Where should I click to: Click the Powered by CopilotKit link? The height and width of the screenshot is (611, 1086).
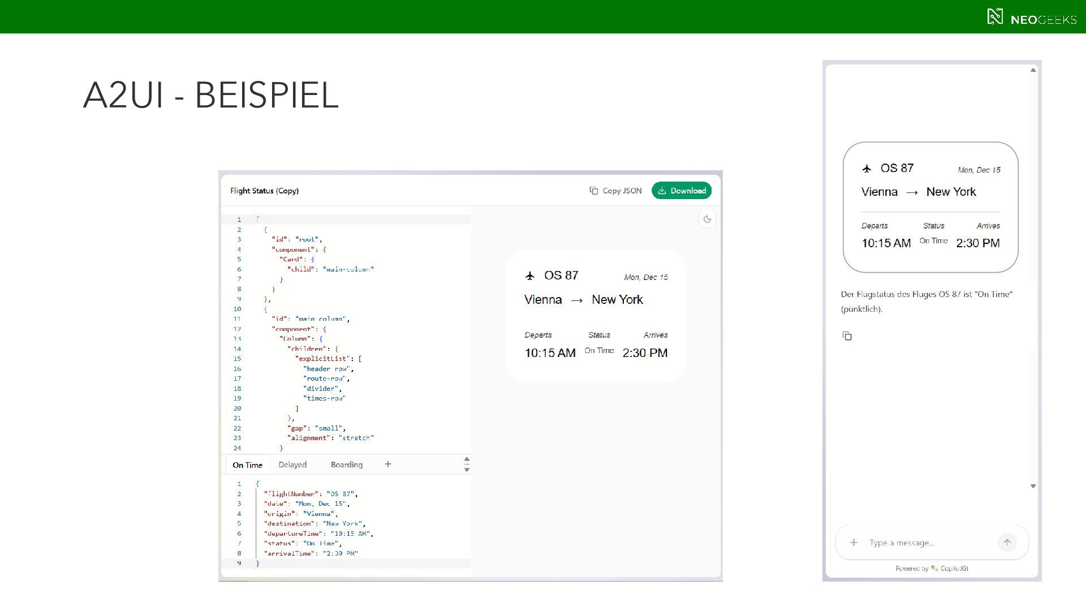[x=932, y=569]
